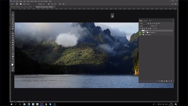Click the brush Opacity value field
188x106 pixels.
click(x=44, y=4)
